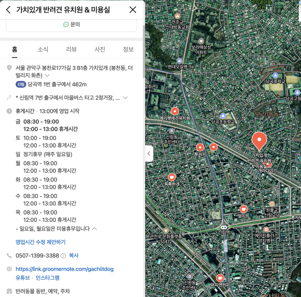Close the place detail panel
This screenshot has height=297, width=301.
[x=133, y=10]
